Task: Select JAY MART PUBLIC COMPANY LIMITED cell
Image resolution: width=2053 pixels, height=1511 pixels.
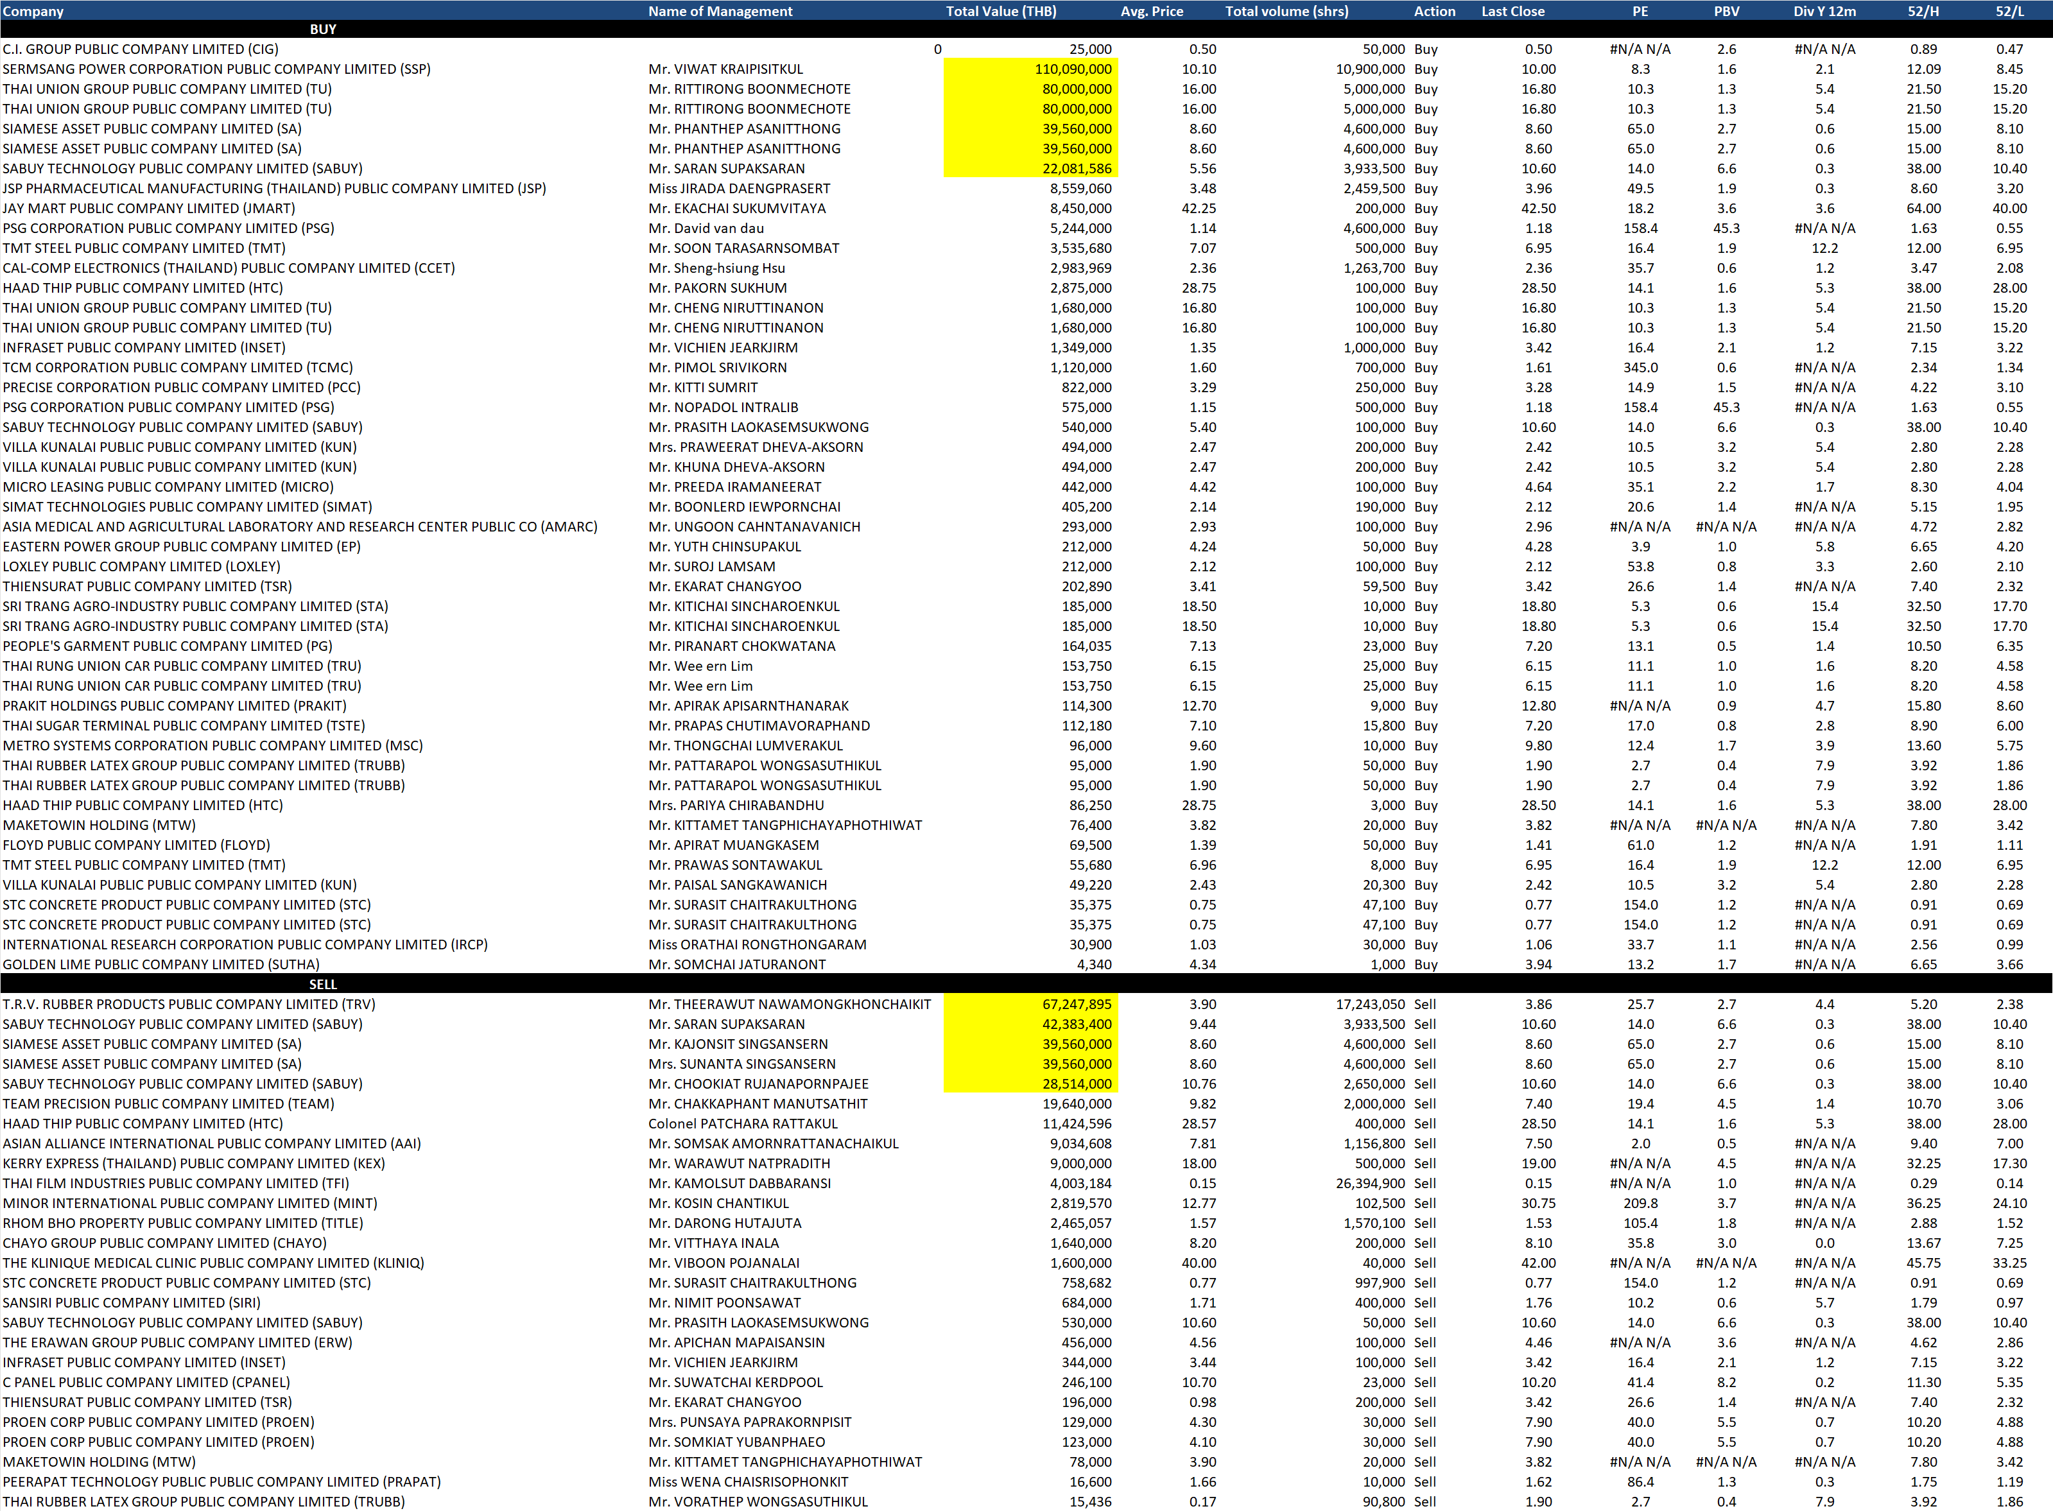Action: click(x=148, y=209)
